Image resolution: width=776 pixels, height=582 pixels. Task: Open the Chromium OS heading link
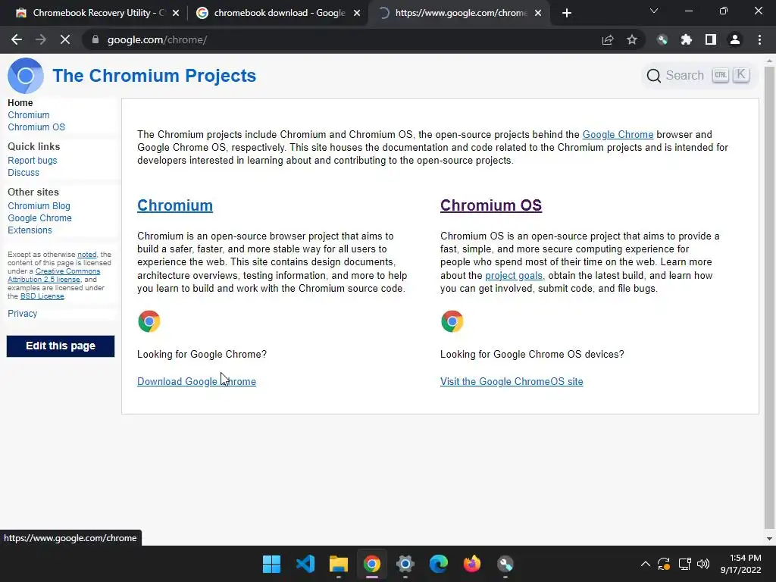tap(491, 205)
